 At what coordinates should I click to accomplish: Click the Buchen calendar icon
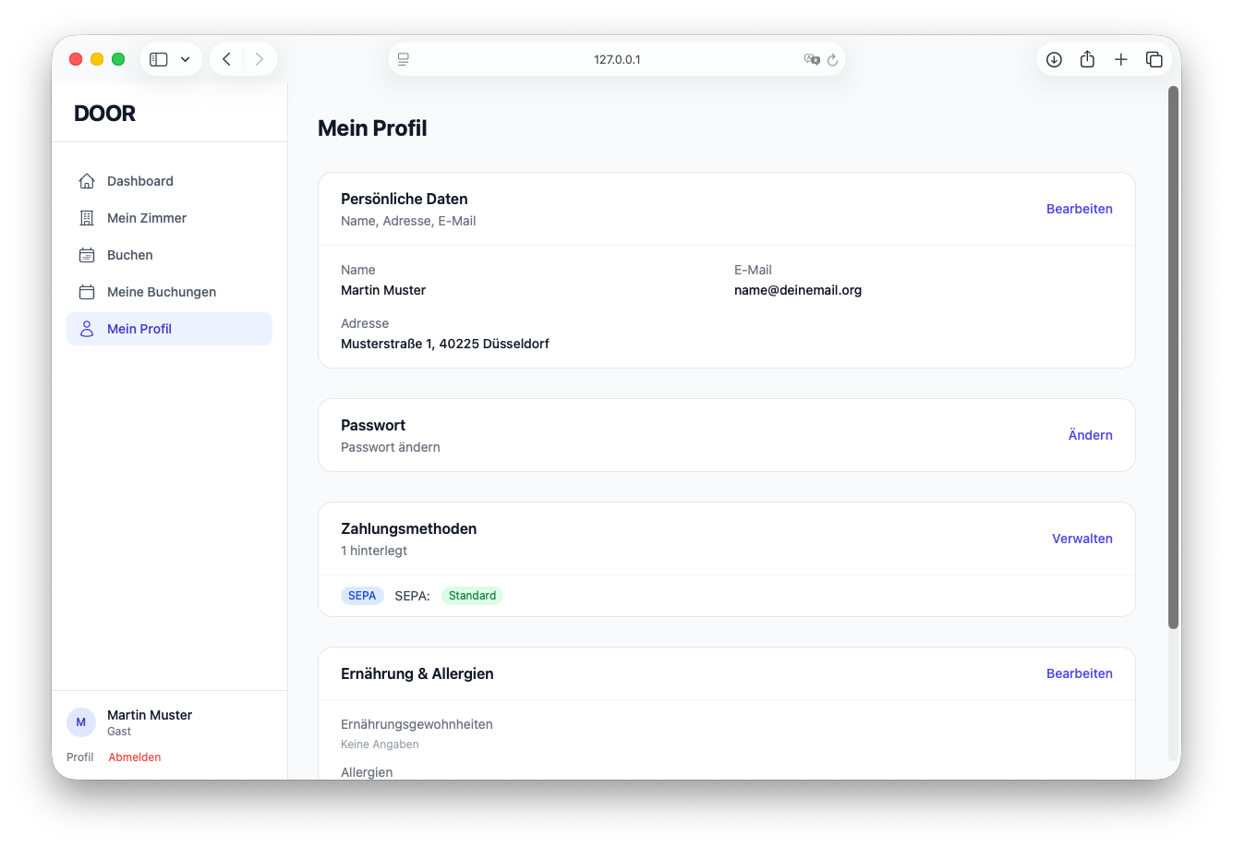(x=87, y=255)
